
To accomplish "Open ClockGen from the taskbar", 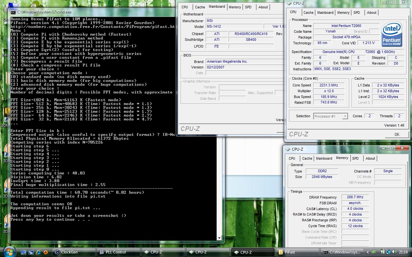I will (74, 252).
